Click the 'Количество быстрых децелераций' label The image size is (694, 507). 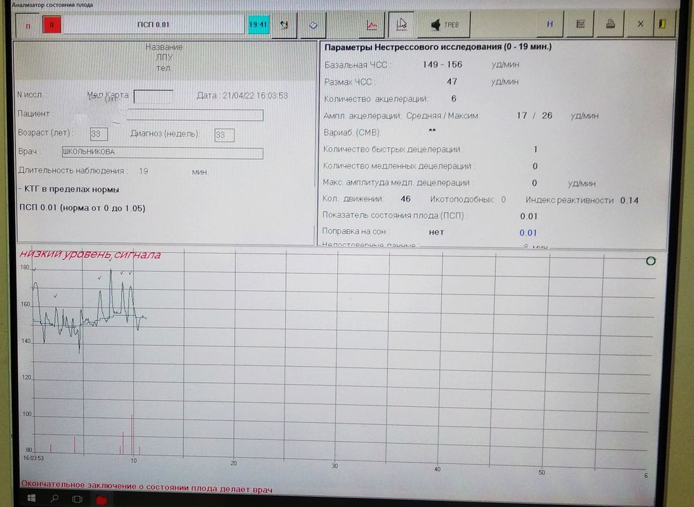point(391,149)
